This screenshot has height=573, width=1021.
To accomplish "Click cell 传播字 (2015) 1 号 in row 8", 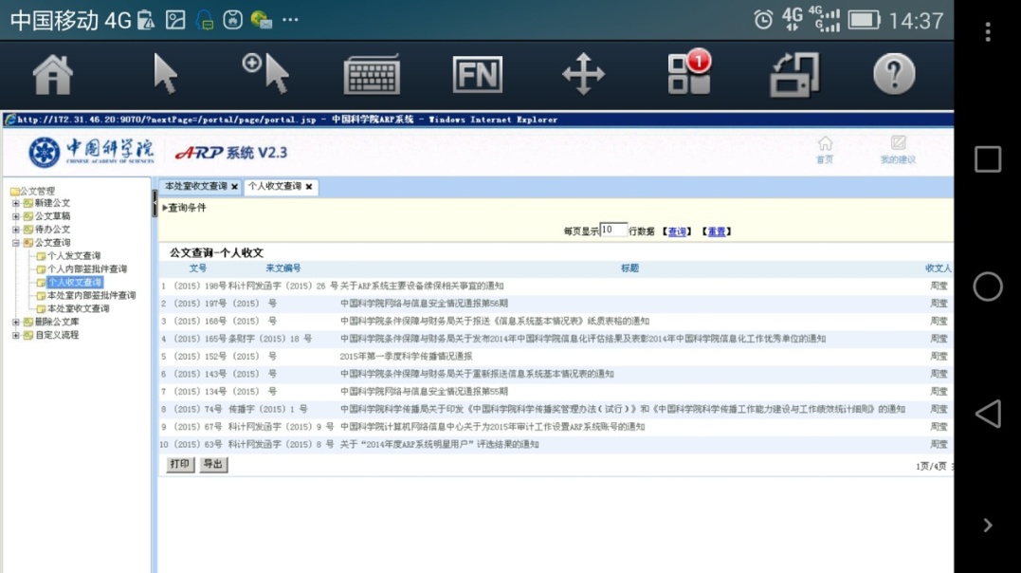I will (x=267, y=409).
